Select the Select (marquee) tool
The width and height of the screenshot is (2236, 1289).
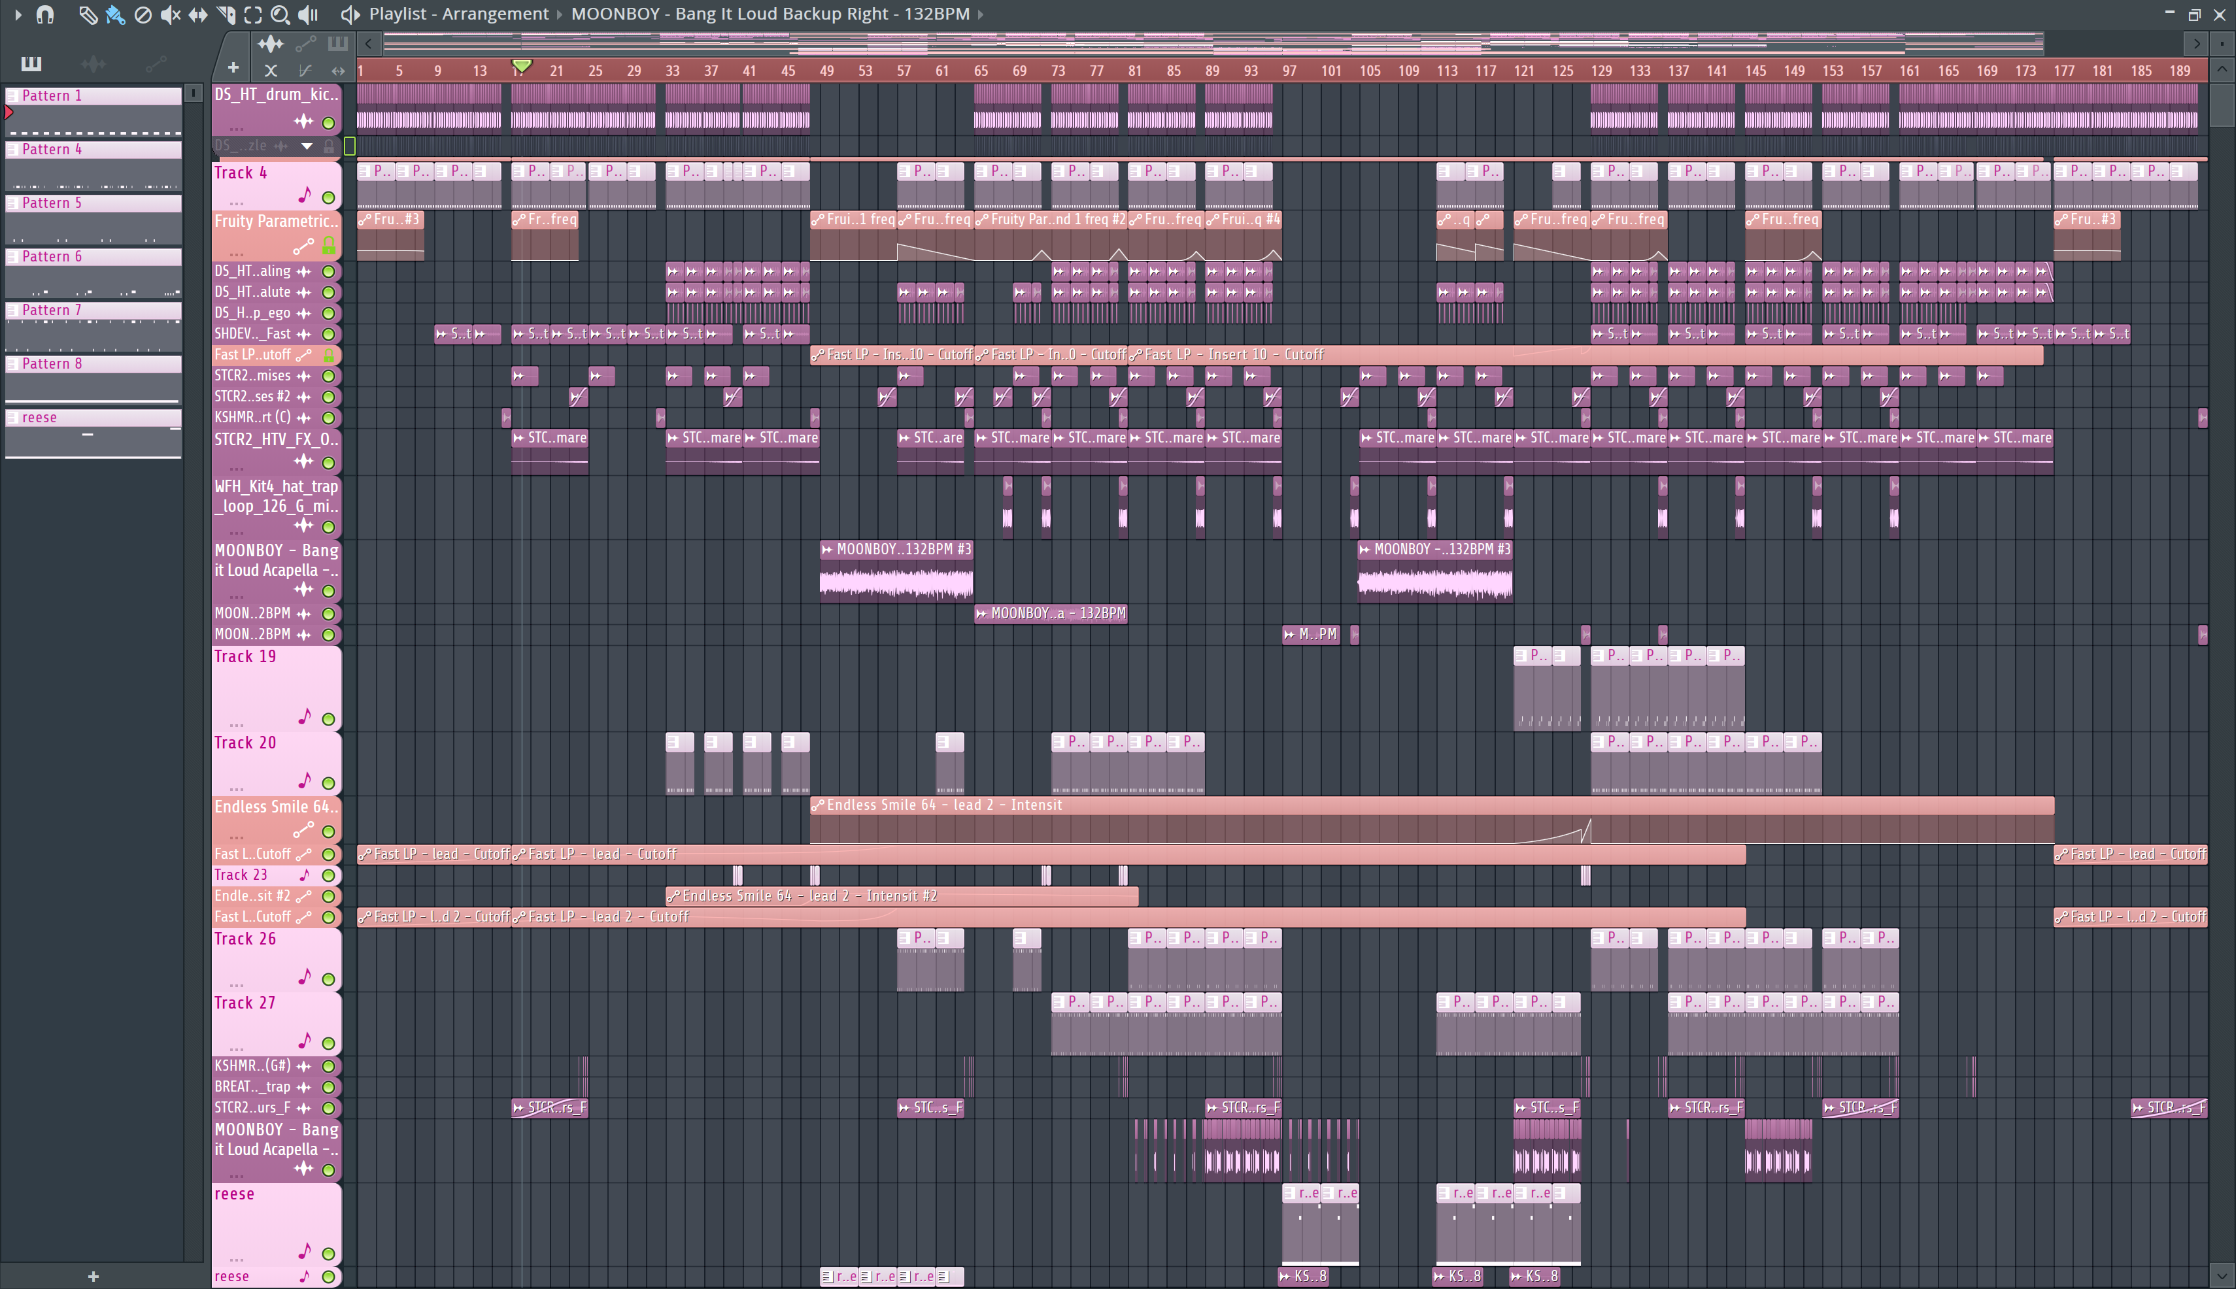click(253, 14)
